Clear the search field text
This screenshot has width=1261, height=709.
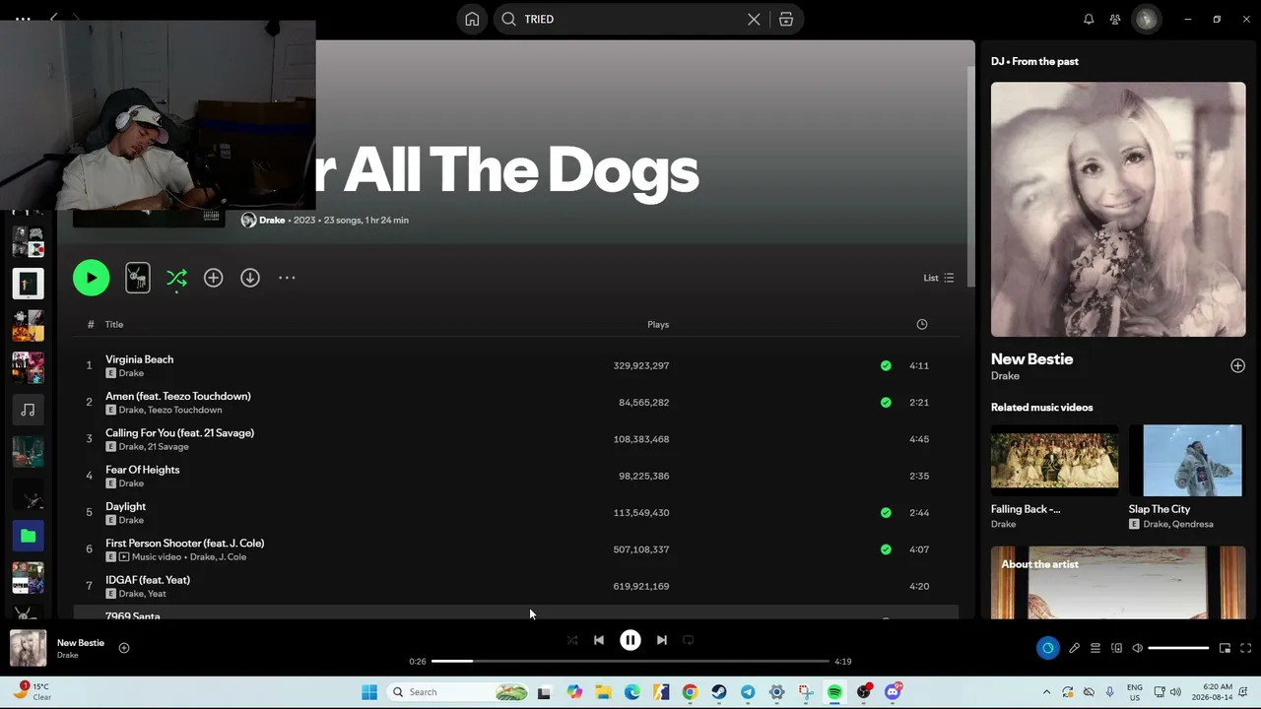coord(754,19)
